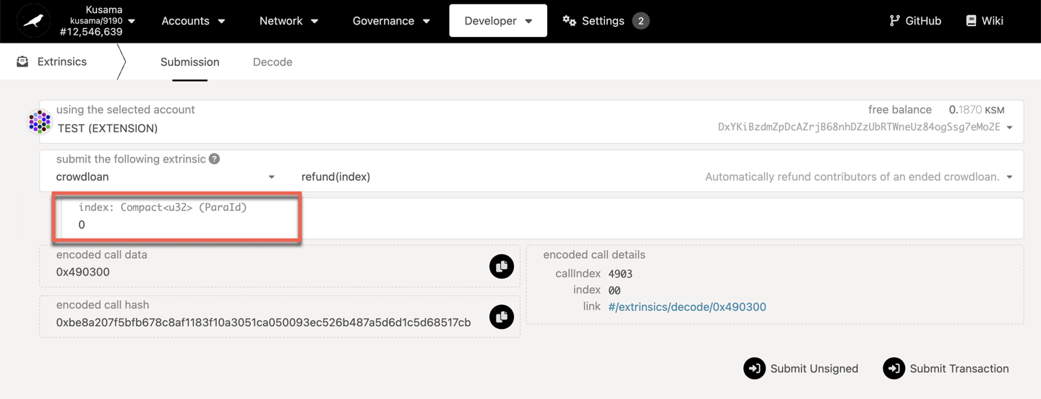Click the Submit Transaction button
Image resolution: width=1041 pixels, height=399 pixels.
[x=946, y=369]
